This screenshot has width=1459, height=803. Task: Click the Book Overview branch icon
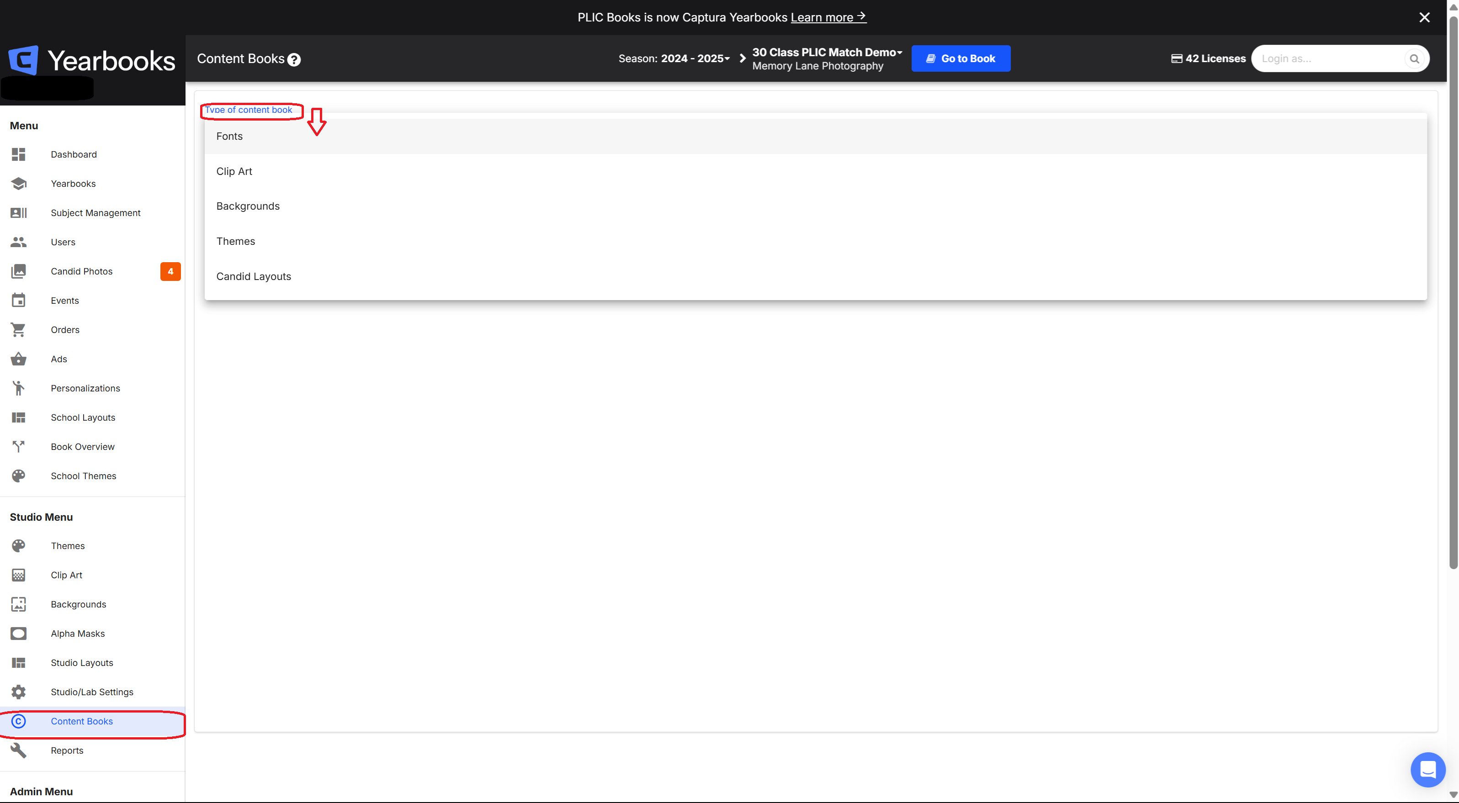tap(19, 447)
